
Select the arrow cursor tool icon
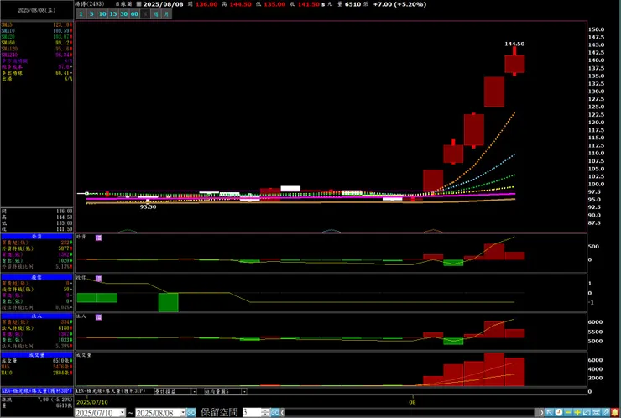pyautogui.click(x=550, y=412)
